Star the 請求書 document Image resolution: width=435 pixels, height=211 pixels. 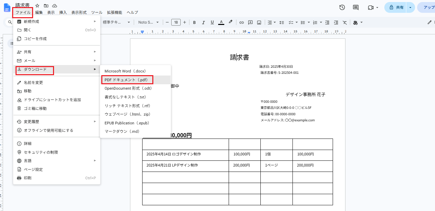click(x=37, y=6)
